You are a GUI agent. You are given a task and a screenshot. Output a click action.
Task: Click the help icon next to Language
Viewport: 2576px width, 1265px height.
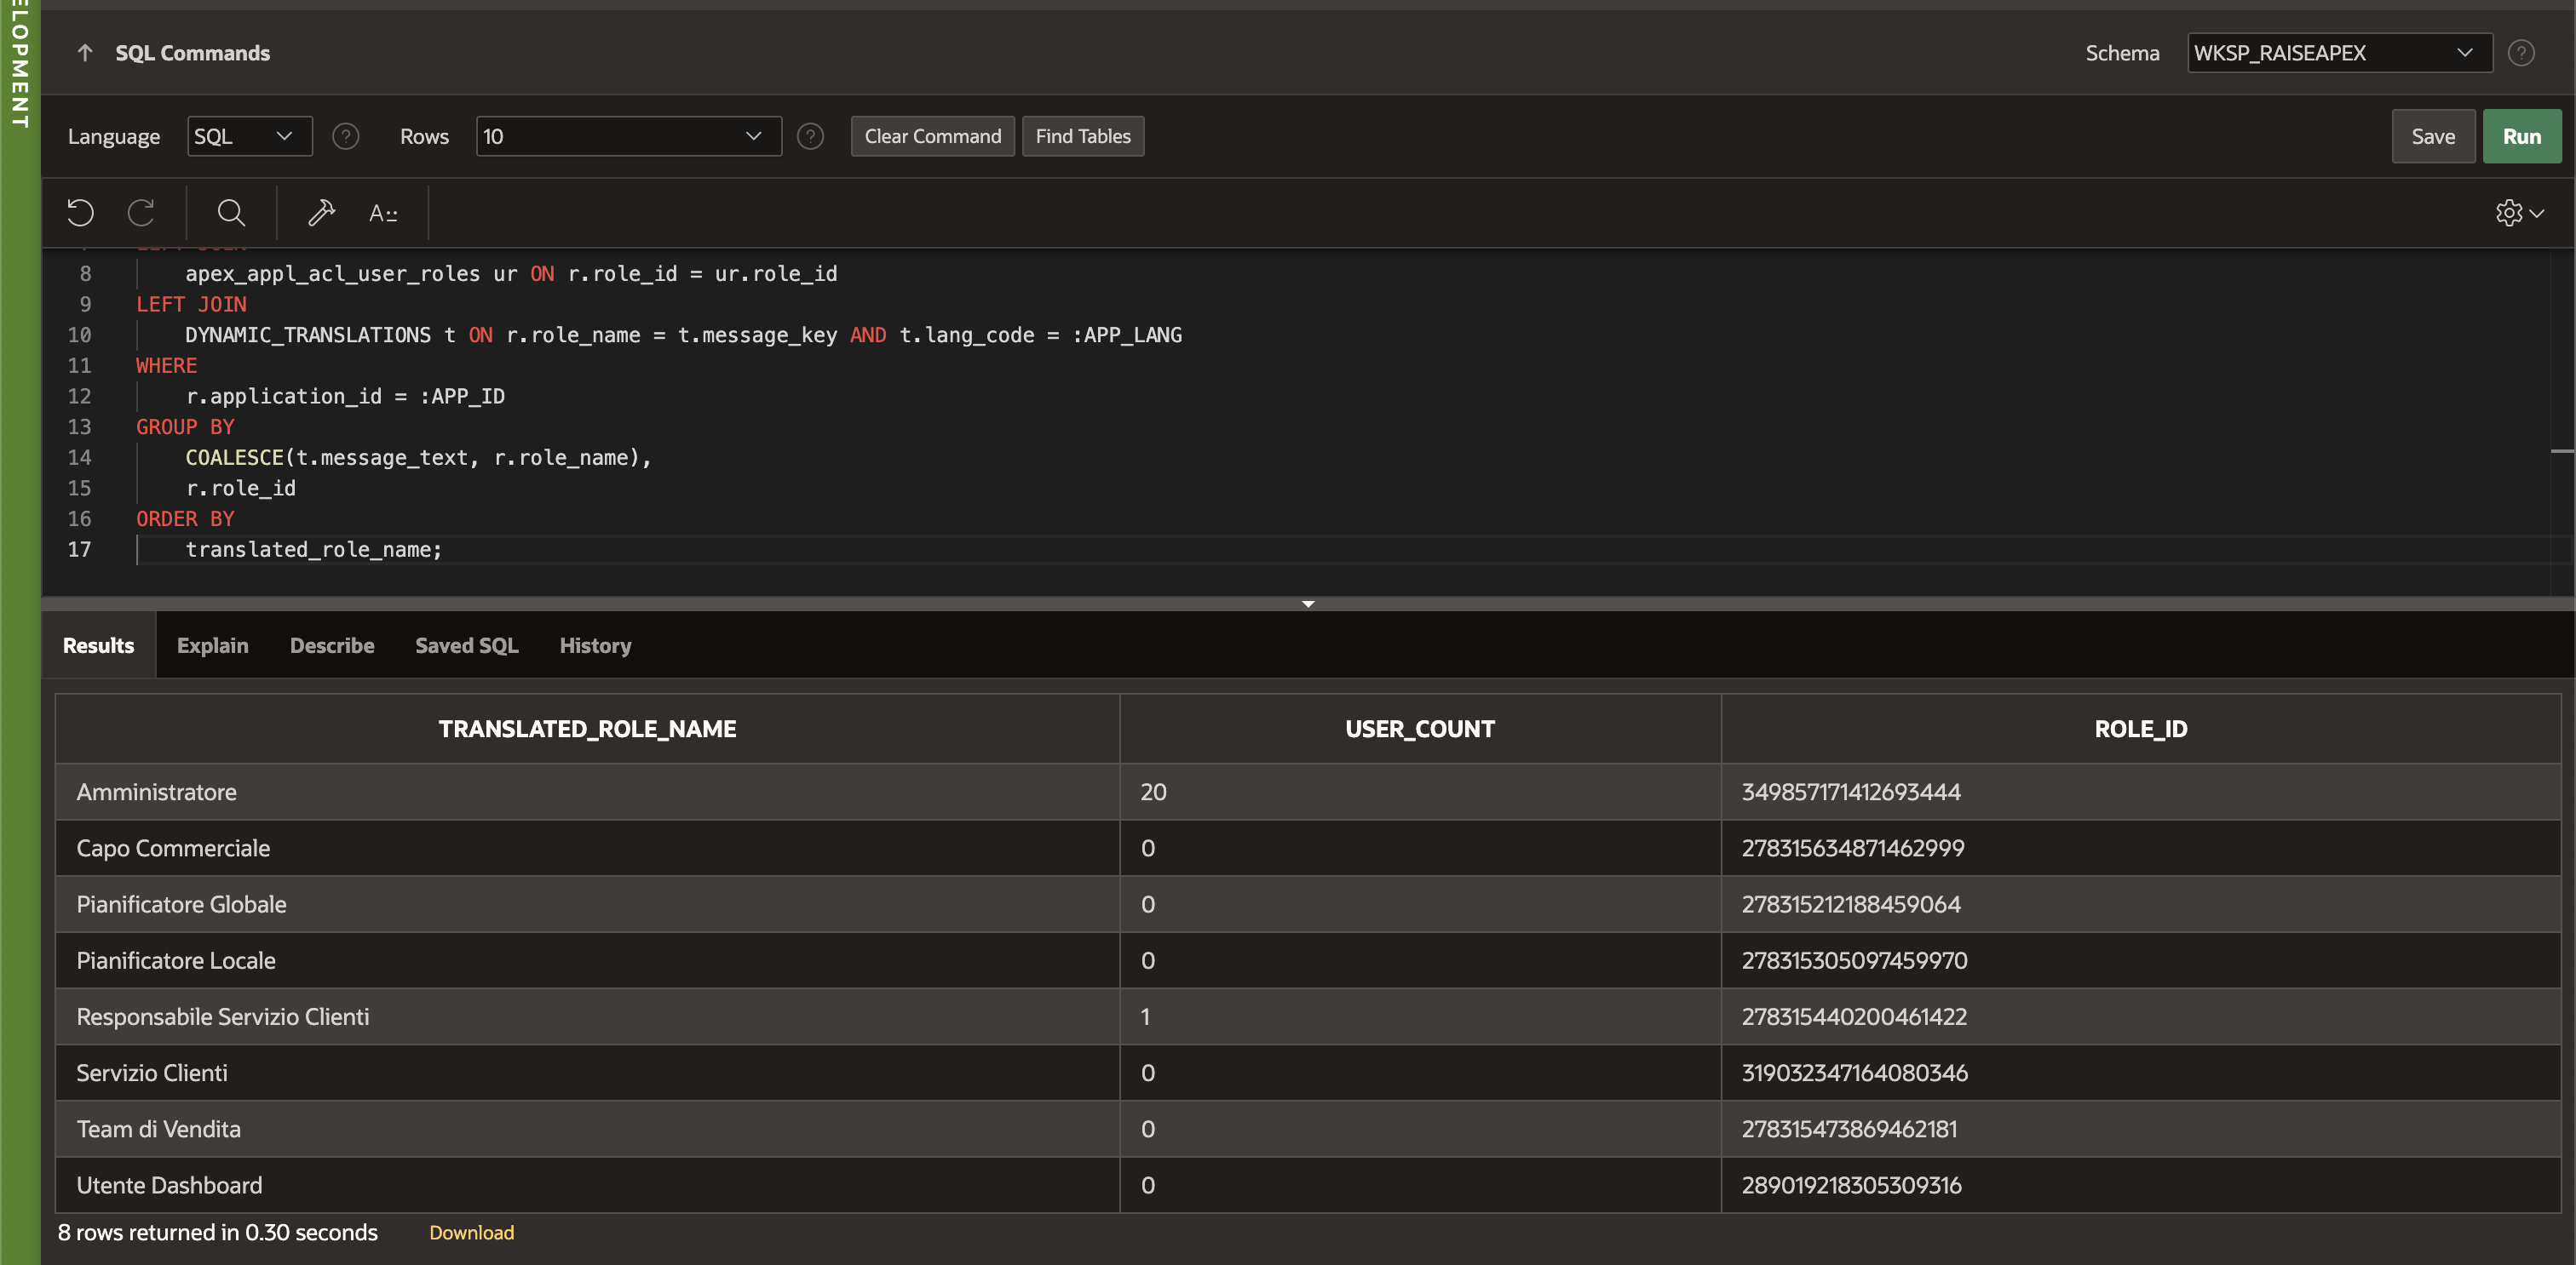pyautogui.click(x=346, y=137)
